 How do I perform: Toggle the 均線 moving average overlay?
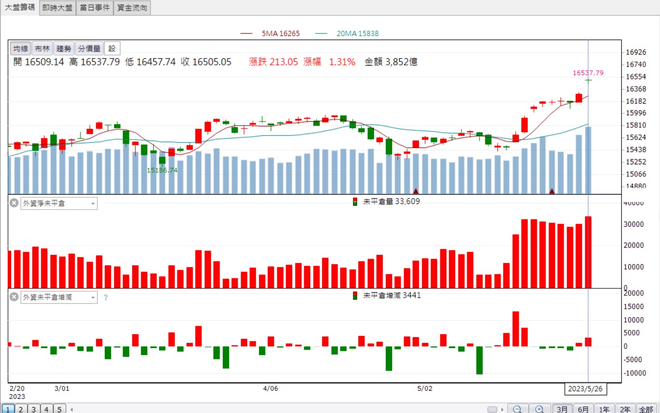coord(21,49)
